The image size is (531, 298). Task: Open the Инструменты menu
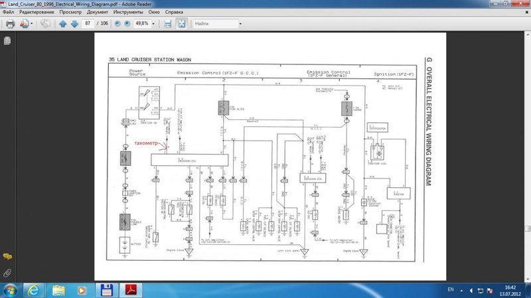point(128,12)
